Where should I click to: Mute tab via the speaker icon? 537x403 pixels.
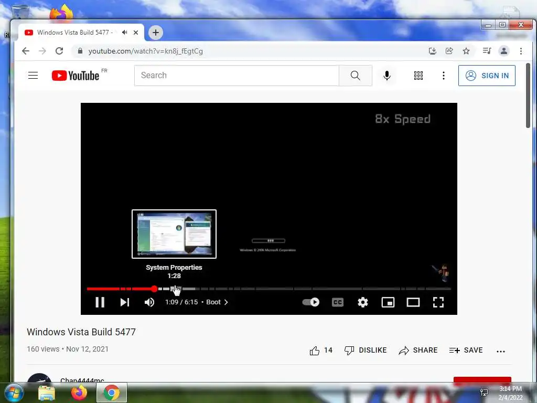125,32
